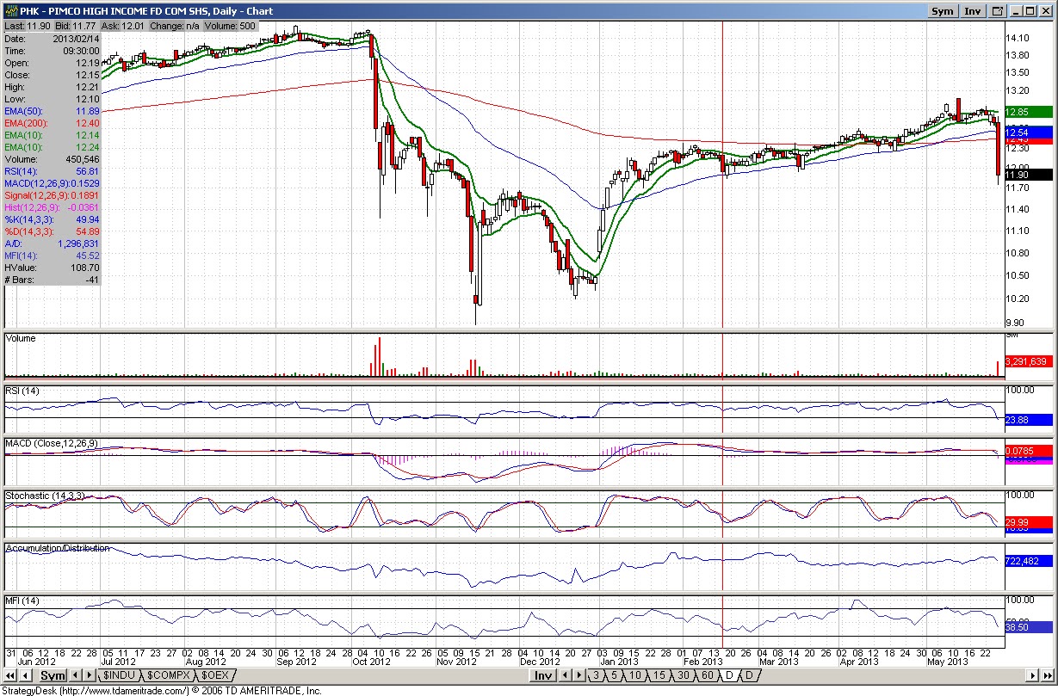Minimize the chart window

point(1017,11)
